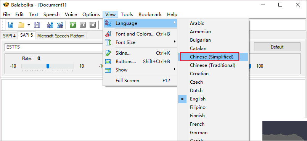This screenshot has height=141, width=307.
Task: Select Armenian language
Action: (213, 32)
